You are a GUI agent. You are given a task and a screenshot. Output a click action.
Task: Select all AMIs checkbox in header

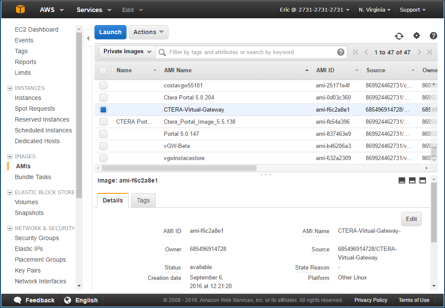(103, 70)
